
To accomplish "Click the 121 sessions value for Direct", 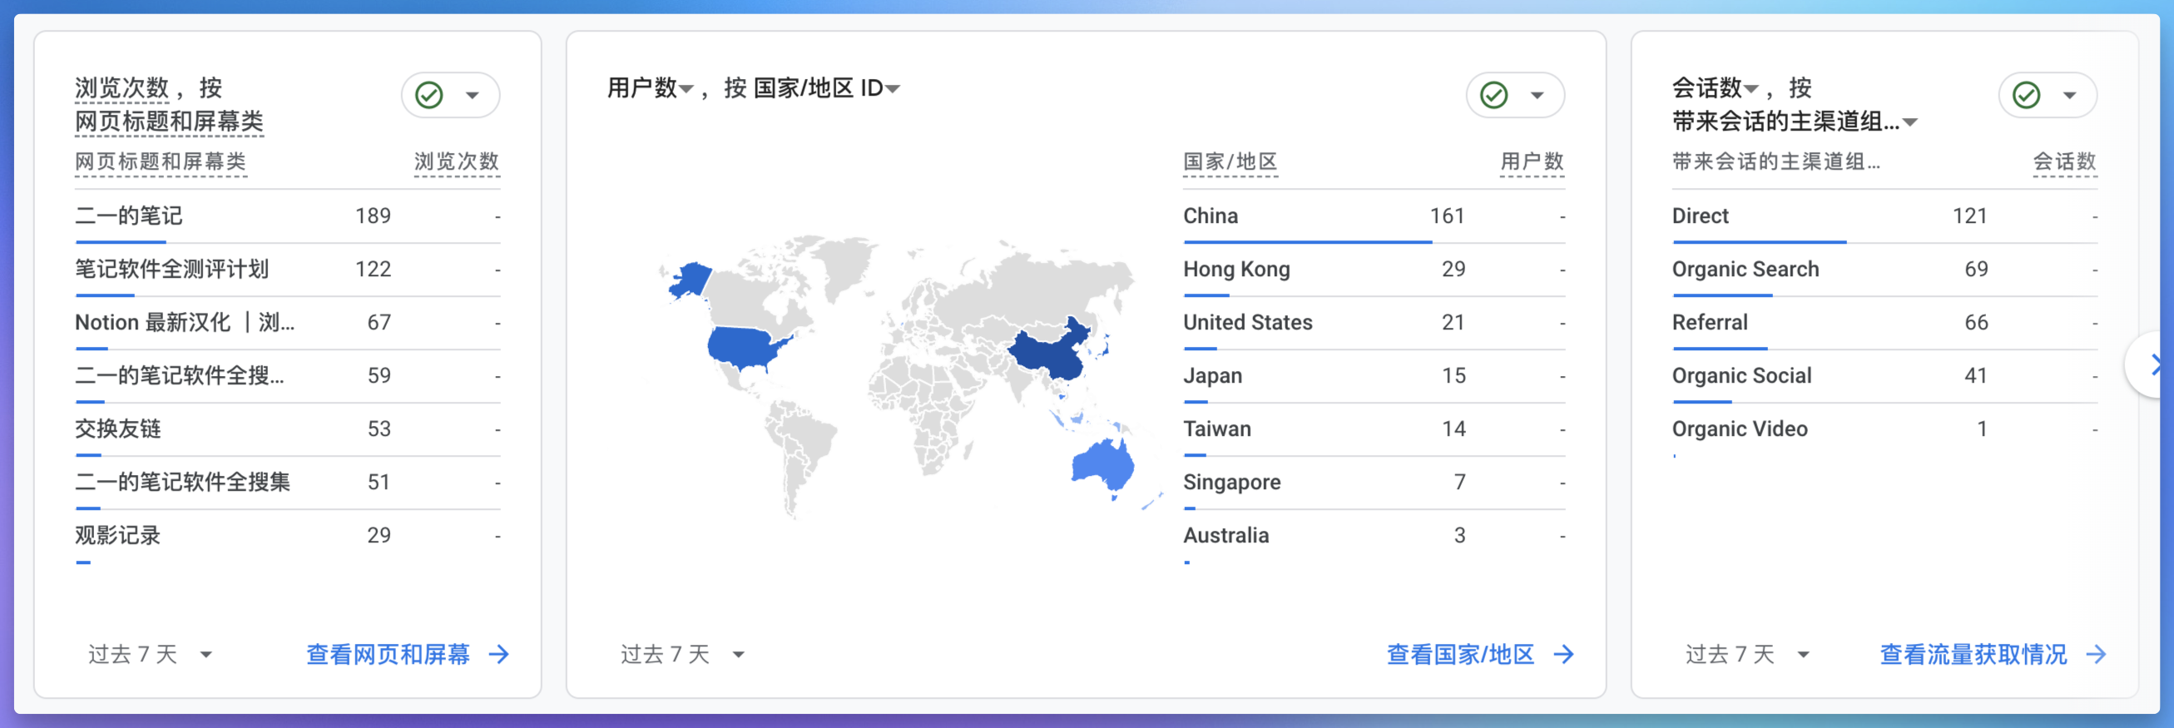I will [x=1969, y=216].
